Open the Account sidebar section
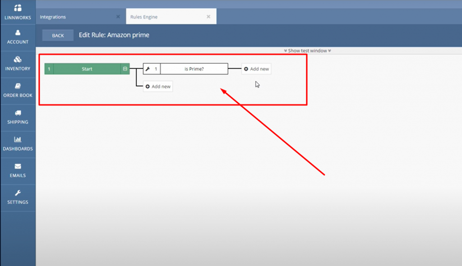This screenshot has height=266, width=462. (x=18, y=37)
